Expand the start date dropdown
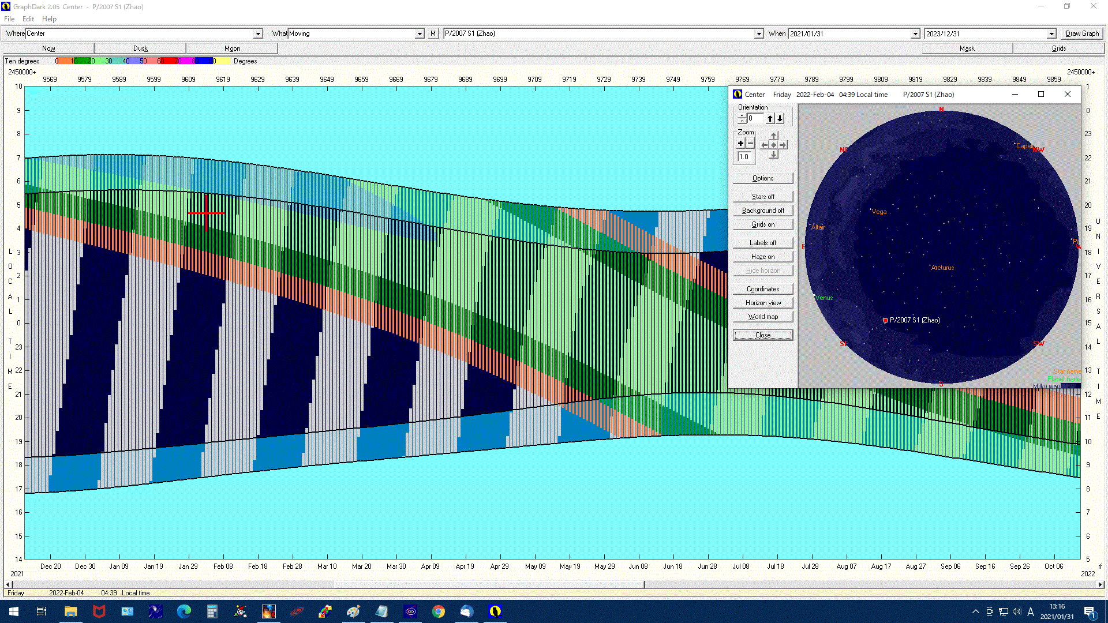This screenshot has width=1108, height=623. pos(915,34)
